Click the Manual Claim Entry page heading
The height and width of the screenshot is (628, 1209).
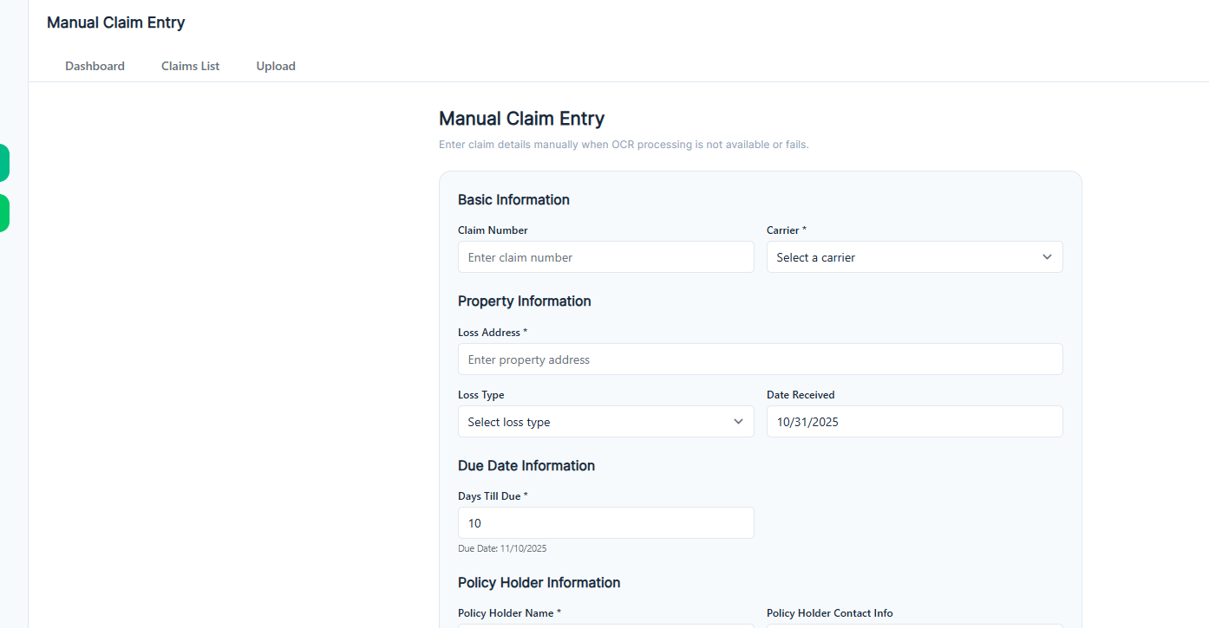tap(521, 118)
